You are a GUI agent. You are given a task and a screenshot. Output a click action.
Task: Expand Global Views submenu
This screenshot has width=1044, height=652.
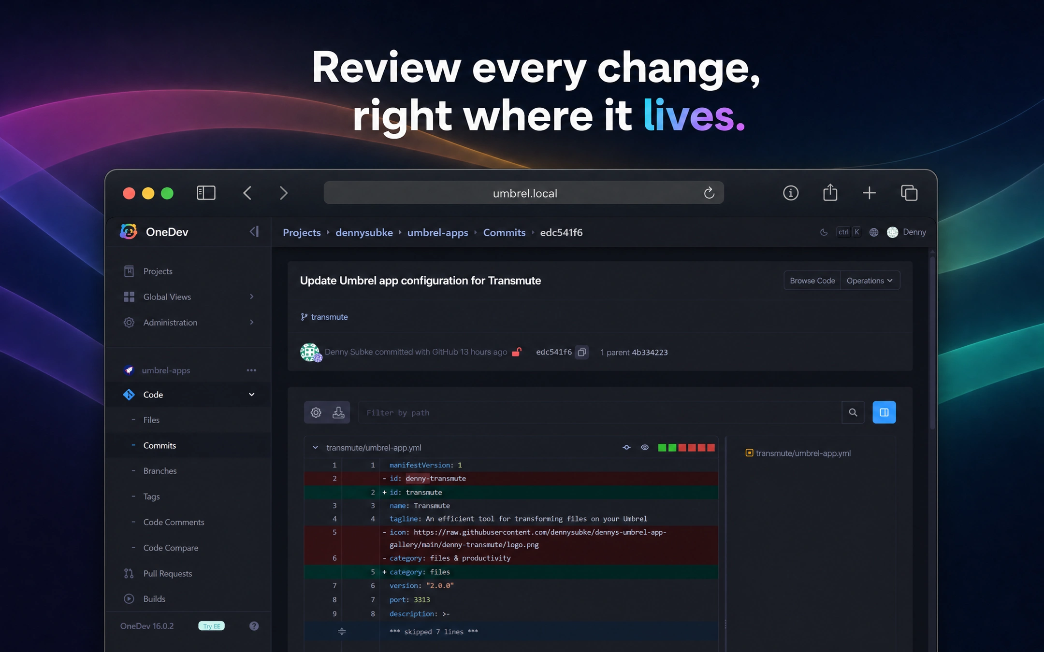[251, 297]
